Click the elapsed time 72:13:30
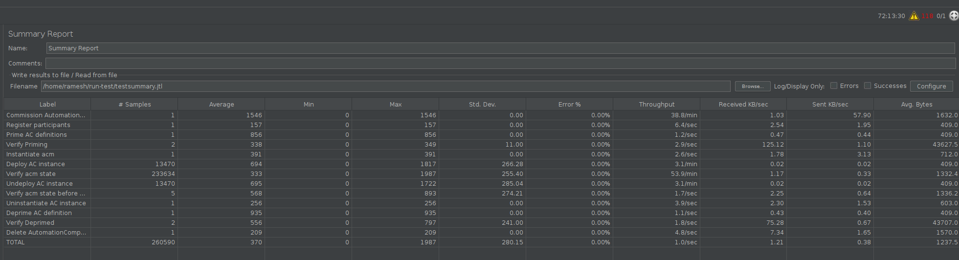The image size is (959, 260). (891, 16)
